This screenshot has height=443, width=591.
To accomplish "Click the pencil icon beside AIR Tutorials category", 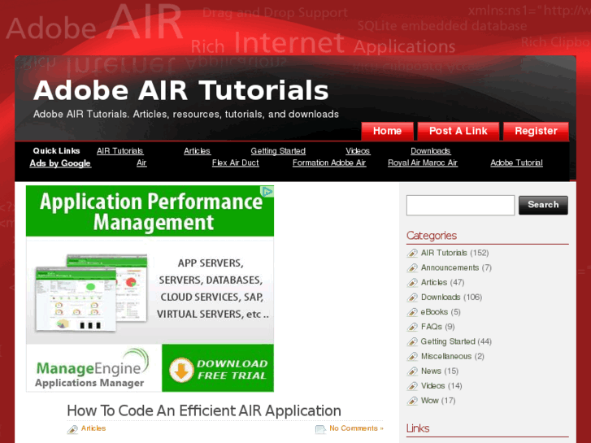I will click(412, 253).
